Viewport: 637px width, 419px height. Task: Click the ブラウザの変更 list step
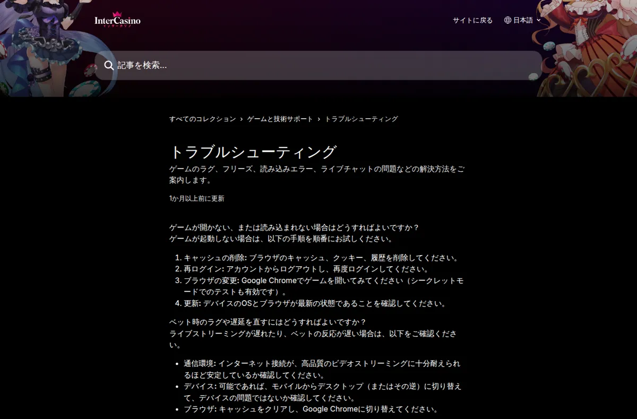(323, 286)
